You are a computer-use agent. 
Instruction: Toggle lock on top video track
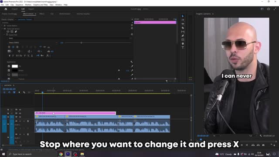click(x=8, y=109)
